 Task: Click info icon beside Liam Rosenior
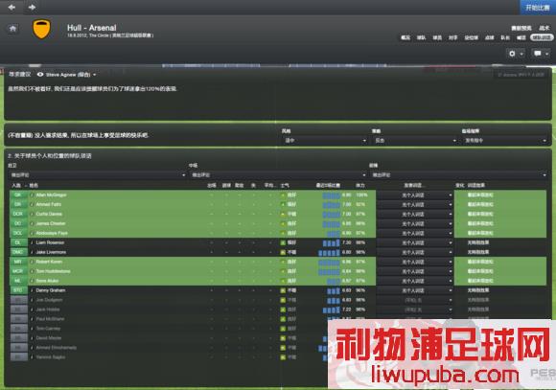32,242
